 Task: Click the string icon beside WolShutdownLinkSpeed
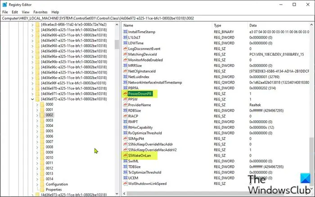(125, 184)
